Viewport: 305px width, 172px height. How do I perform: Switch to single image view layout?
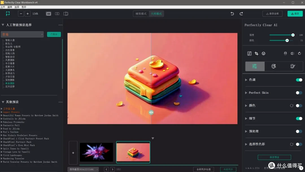pos(49,14)
